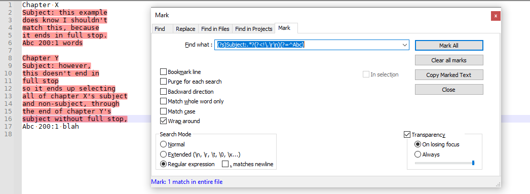Switch to the Replace tab
This screenshot has height=194, width=530.
185,29
